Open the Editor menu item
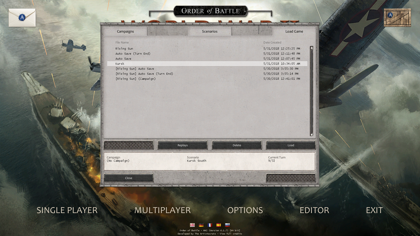Screen dimensions: 420x236 (x=314, y=210)
